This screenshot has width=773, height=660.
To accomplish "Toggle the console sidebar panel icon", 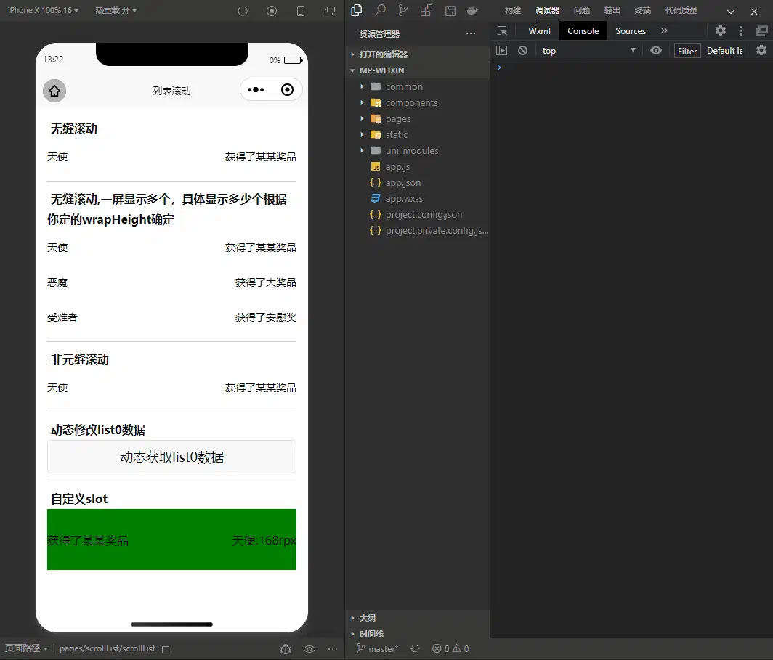I will click(501, 50).
